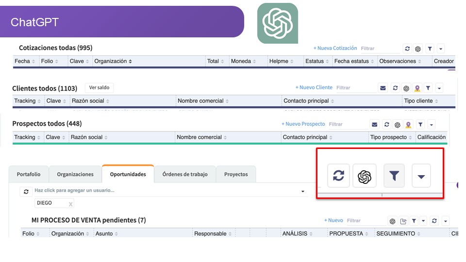Click the + Nueva Cotización link

pyautogui.click(x=335, y=48)
